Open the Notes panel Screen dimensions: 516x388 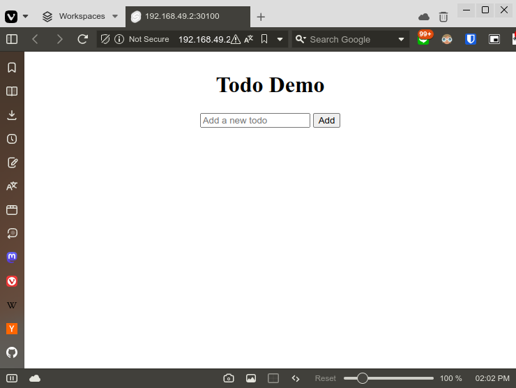coord(12,163)
